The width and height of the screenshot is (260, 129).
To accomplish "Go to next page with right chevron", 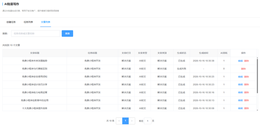I will [x=132, y=121].
